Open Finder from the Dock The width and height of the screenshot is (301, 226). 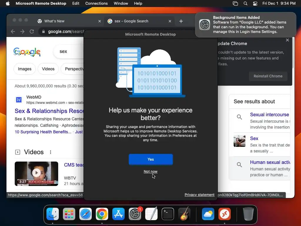pos(53,214)
